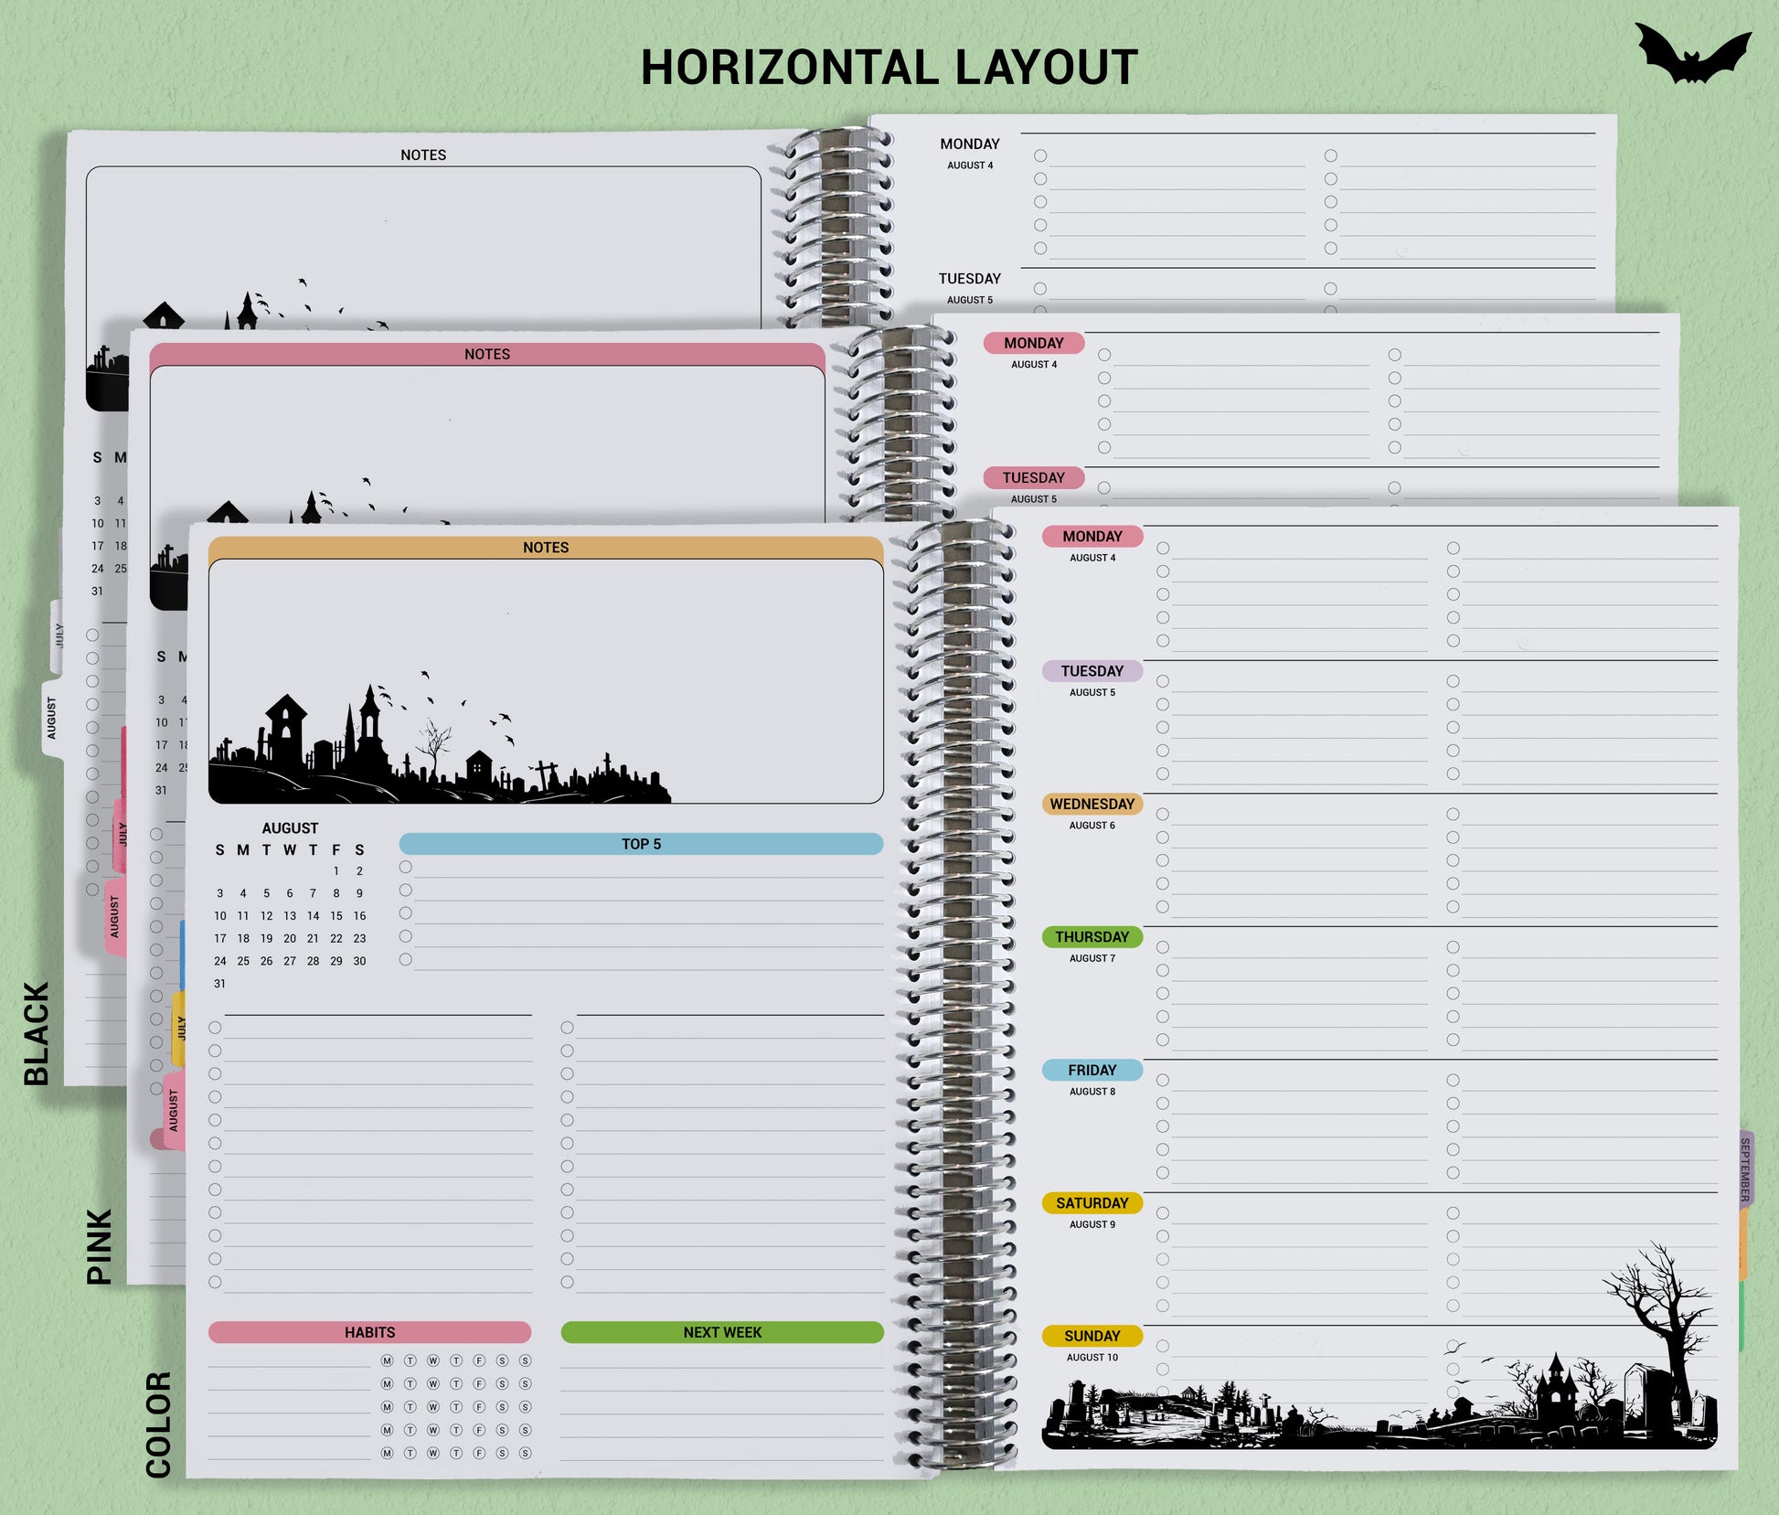Toggle last-row M habit circle

point(388,1453)
